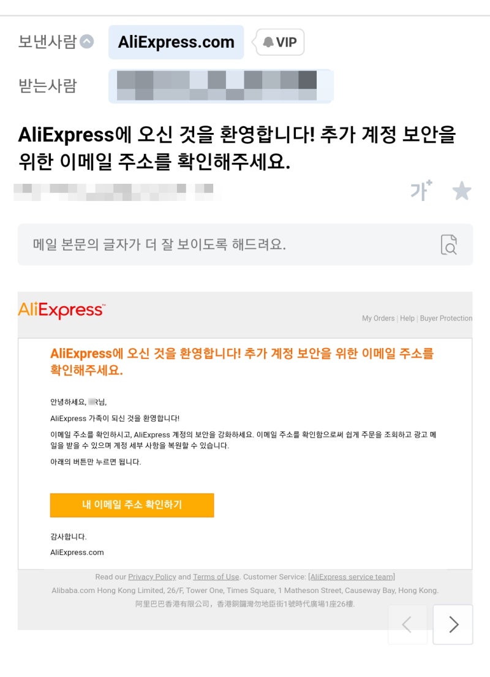Screen dimensions: 490x677
Task: Tap the 메일 본문 글자 readability banner
Action: click(x=245, y=245)
